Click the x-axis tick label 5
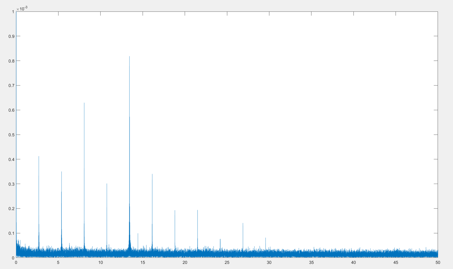Image resolution: width=453 pixels, height=269 pixels. click(58, 262)
